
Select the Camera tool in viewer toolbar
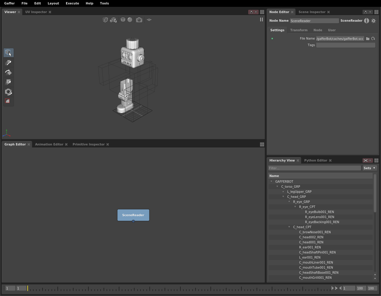pos(8,92)
